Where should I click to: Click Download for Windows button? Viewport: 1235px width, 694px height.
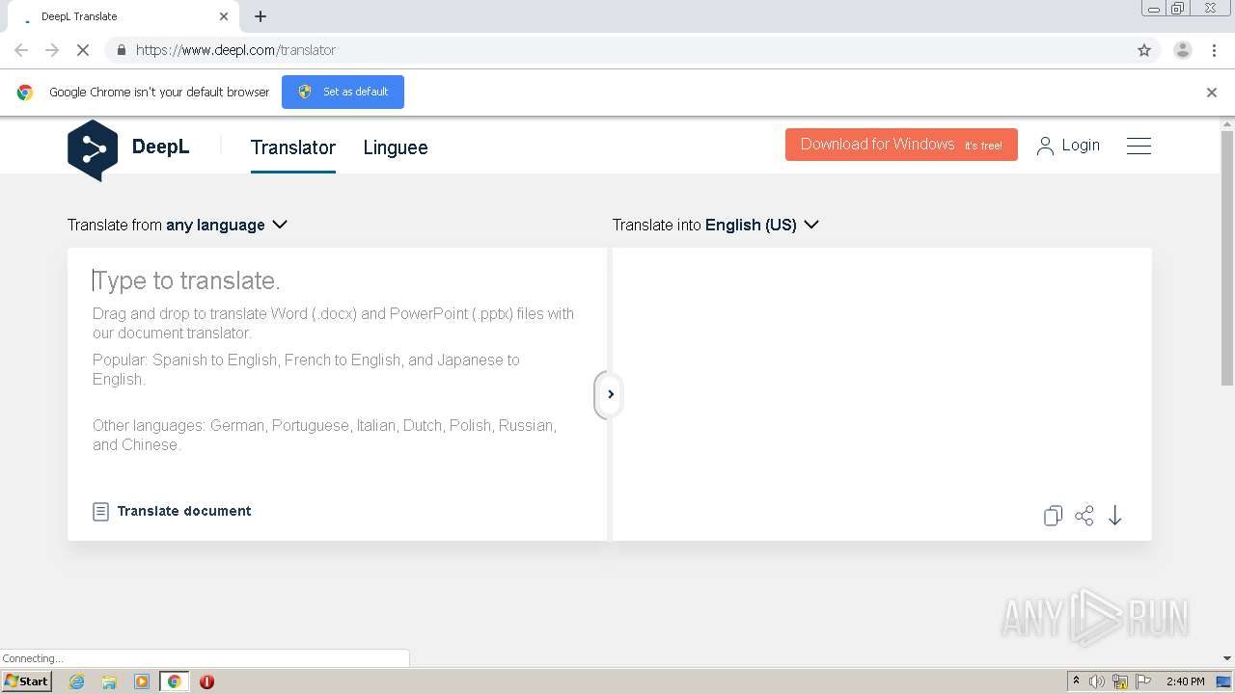[x=901, y=145]
